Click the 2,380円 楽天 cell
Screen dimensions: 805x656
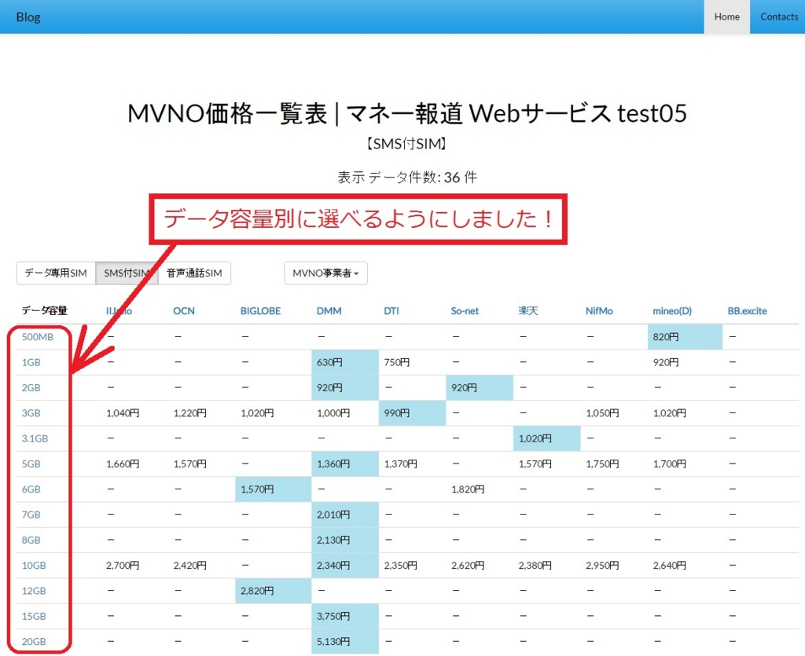coord(547,566)
